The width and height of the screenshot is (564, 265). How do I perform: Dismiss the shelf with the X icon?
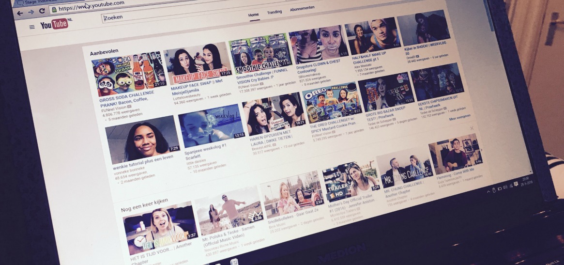click(472, 128)
